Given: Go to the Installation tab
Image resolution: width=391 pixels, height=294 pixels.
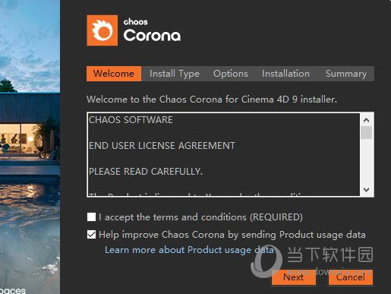Looking at the screenshot, I should coord(285,74).
